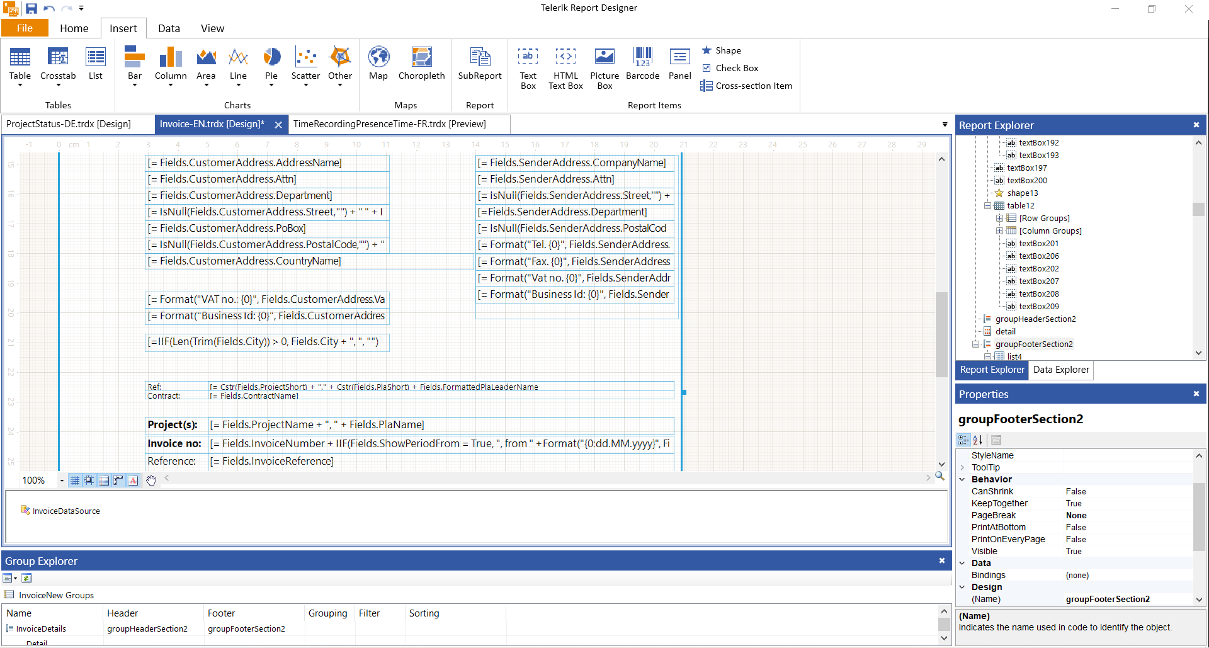This screenshot has height=648, width=1209.
Task: Expand the Row Groups node
Action: (999, 219)
